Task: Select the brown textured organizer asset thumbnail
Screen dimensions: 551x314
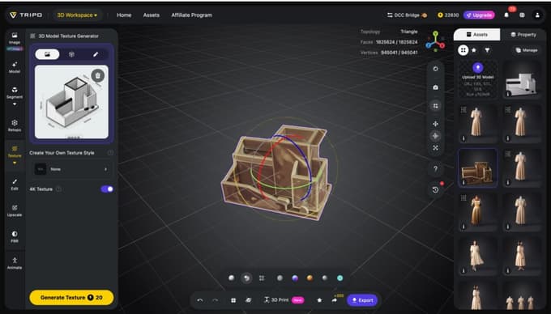Action: tap(477, 168)
